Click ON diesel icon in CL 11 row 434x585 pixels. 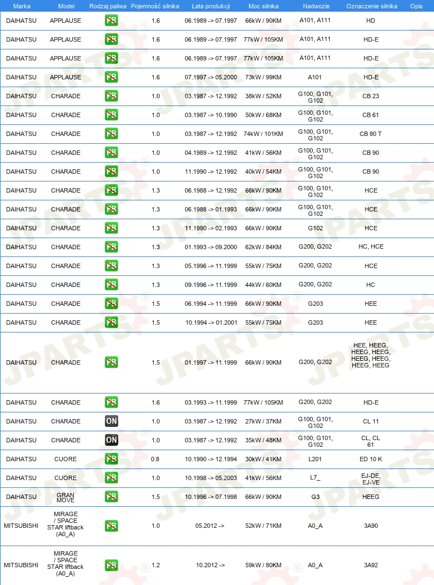[x=111, y=421]
